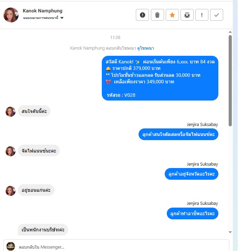Open the assign conversation dropdown arrow
This screenshot has width=239, height=251.
pos(62,18)
